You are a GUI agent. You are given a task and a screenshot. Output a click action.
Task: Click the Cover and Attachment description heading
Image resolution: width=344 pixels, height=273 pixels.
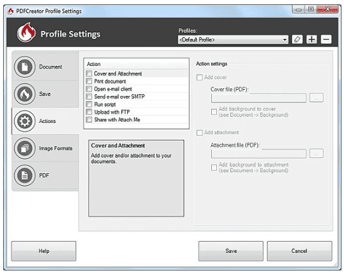coord(118,146)
